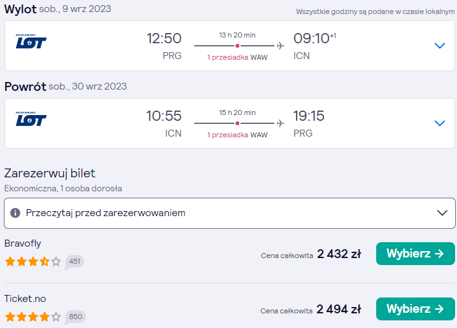
Task: Select Bravofly offer with Wybierz button
Action: coord(416,254)
